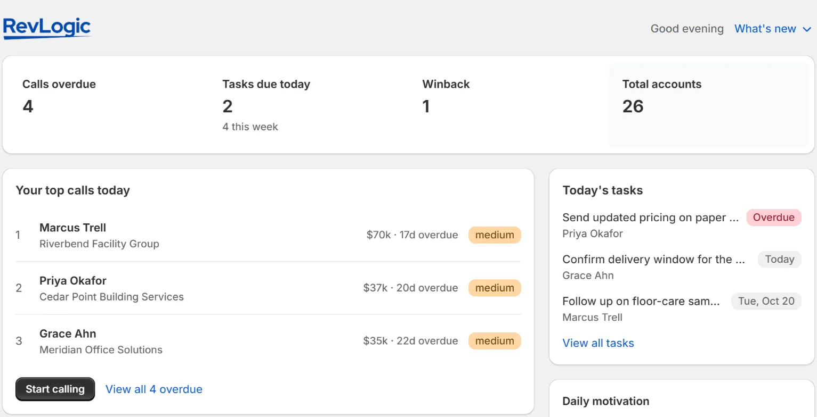Open the Tasks due today stat
Image resolution: width=817 pixels, height=417 pixels.
(x=309, y=104)
